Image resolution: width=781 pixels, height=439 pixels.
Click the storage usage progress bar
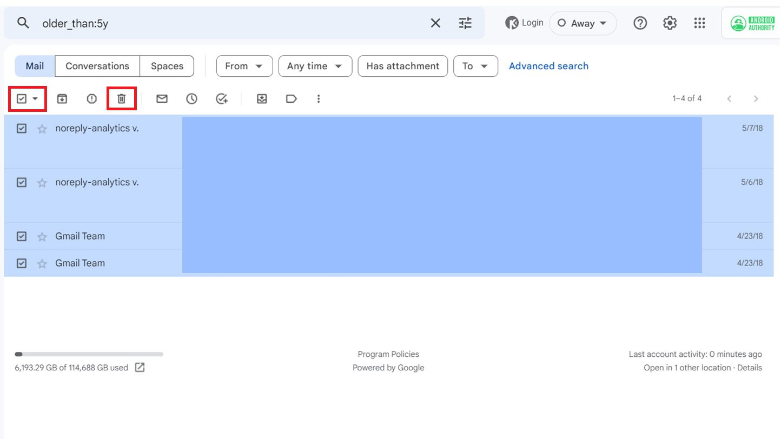[x=89, y=354]
